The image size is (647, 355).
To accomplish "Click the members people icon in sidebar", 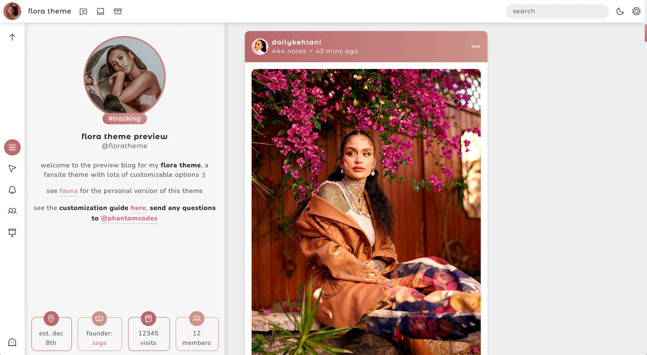I will [x=12, y=211].
